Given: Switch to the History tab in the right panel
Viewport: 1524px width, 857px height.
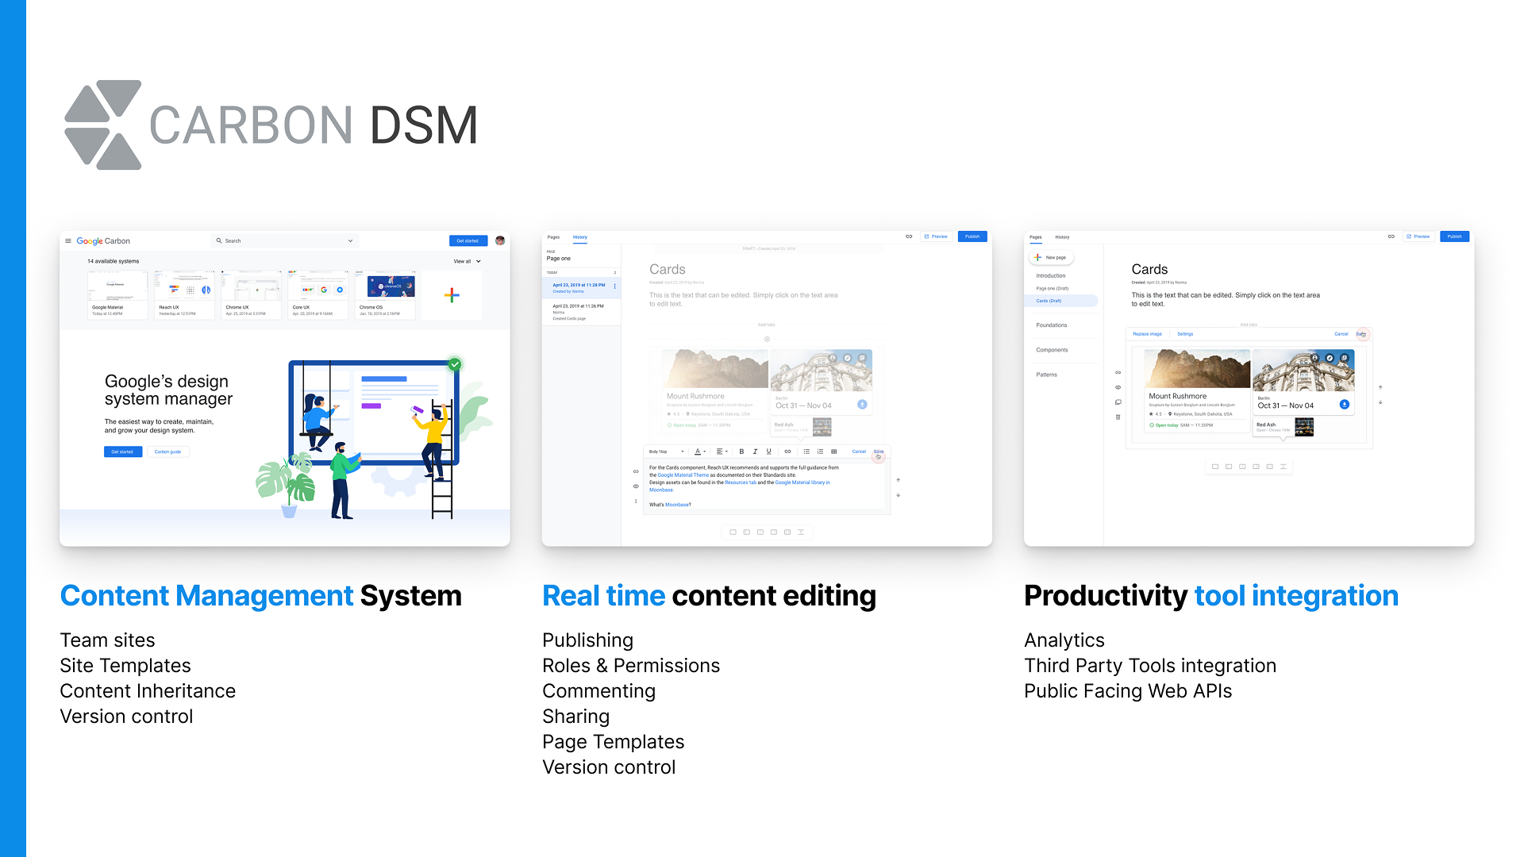Looking at the screenshot, I should tap(1062, 236).
